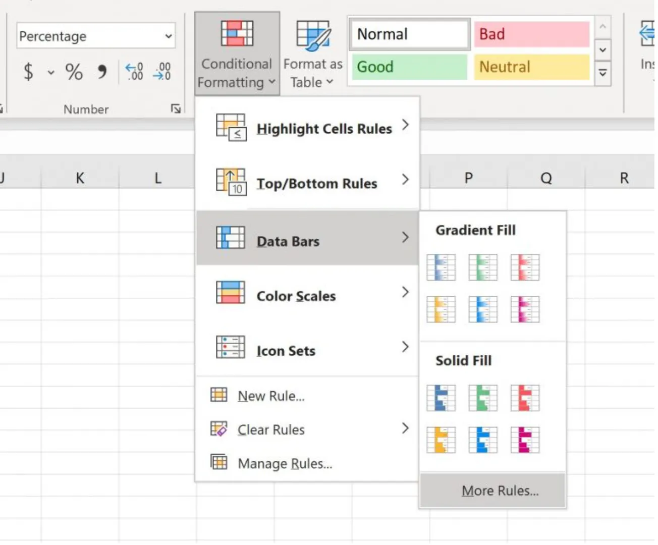Click the Clear Rules eraser icon

pyautogui.click(x=218, y=429)
